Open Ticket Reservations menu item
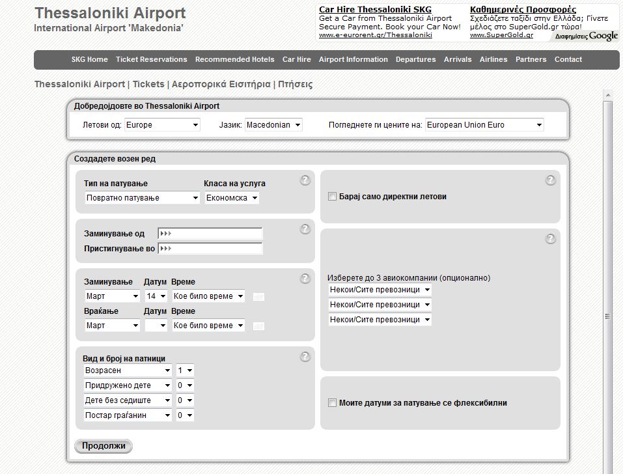The width and height of the screenshot is (623, 474). (152, 59)
